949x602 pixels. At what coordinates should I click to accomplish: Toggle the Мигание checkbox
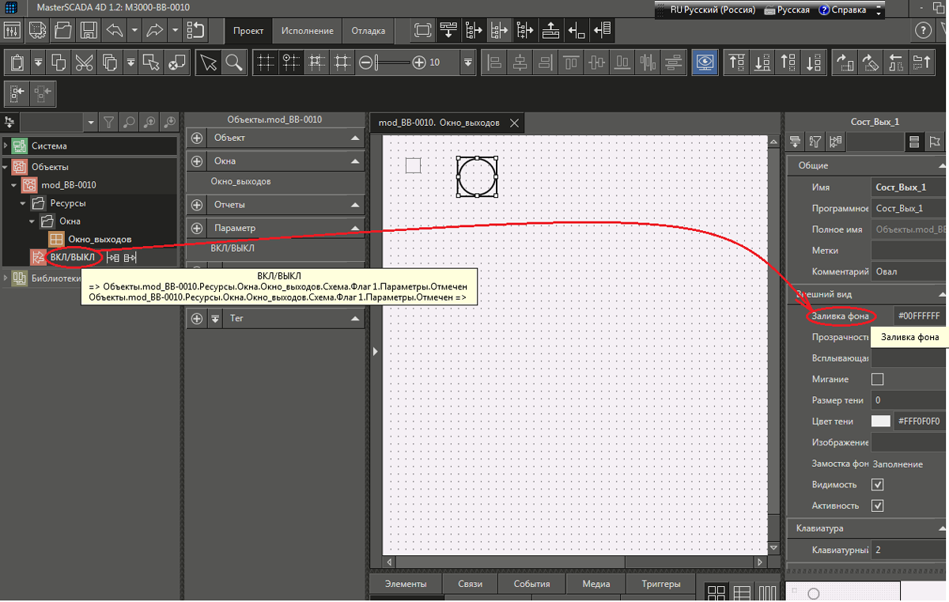click(877, 380)
